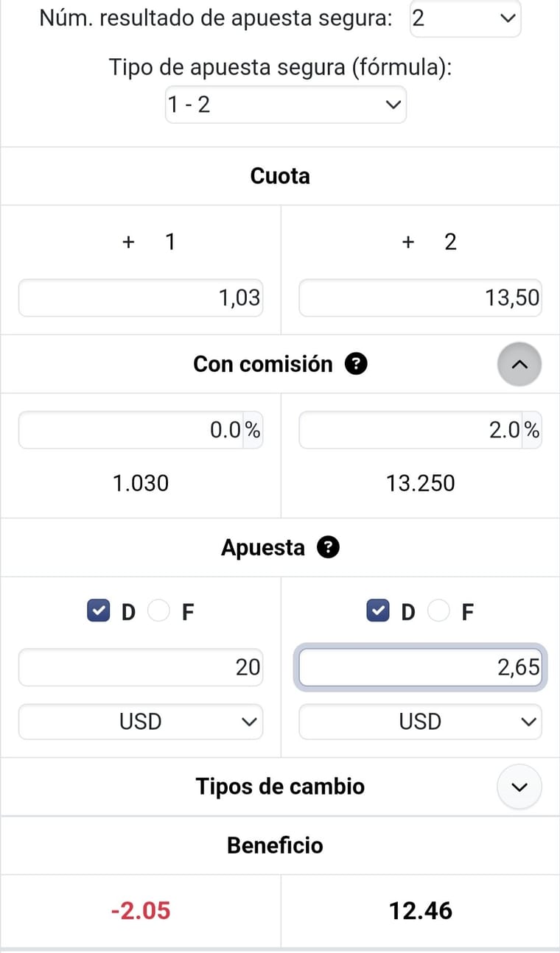Click the plus icon beside outcome 1
The height and width of the screenshot is (953, 560).
tap(128, 242)
